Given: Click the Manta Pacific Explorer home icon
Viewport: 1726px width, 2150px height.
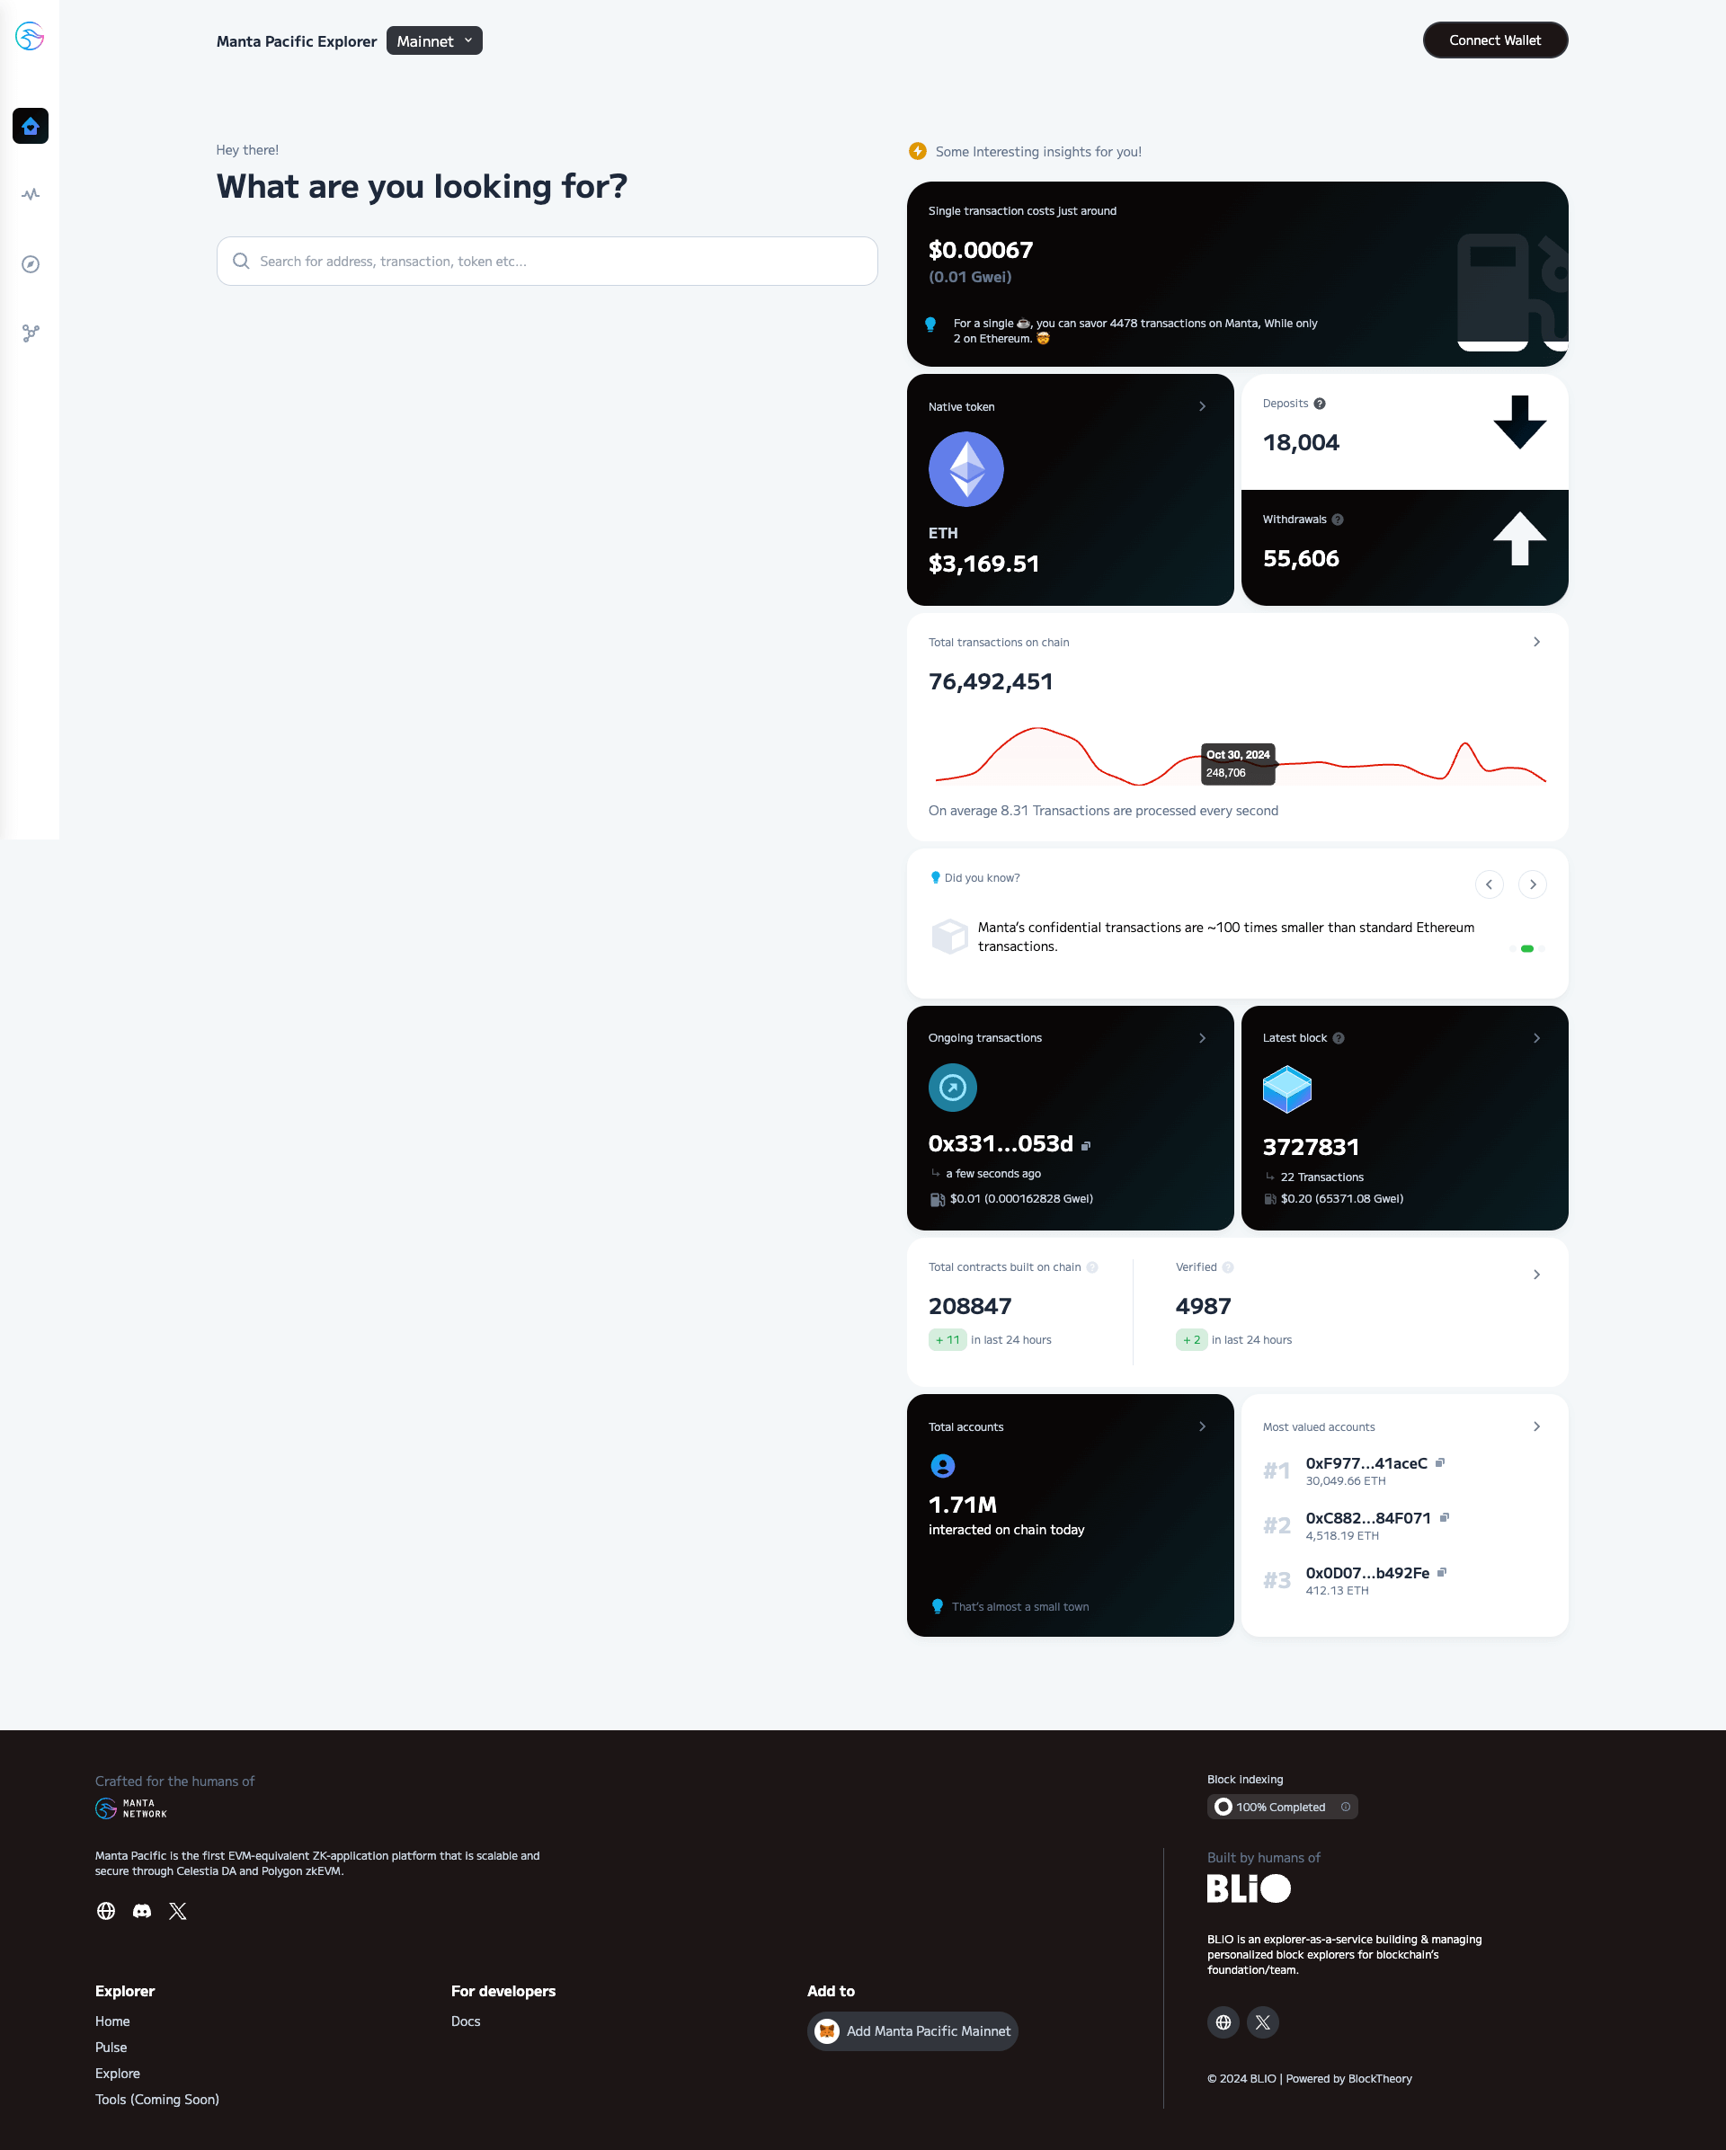Looking at the screenshot, I should (30, 125).
